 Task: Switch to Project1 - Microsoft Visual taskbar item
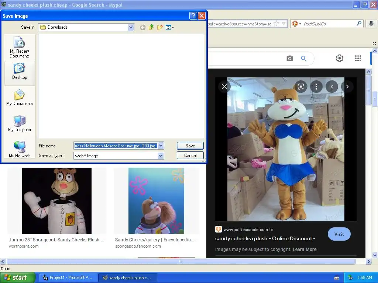(68, 278)
